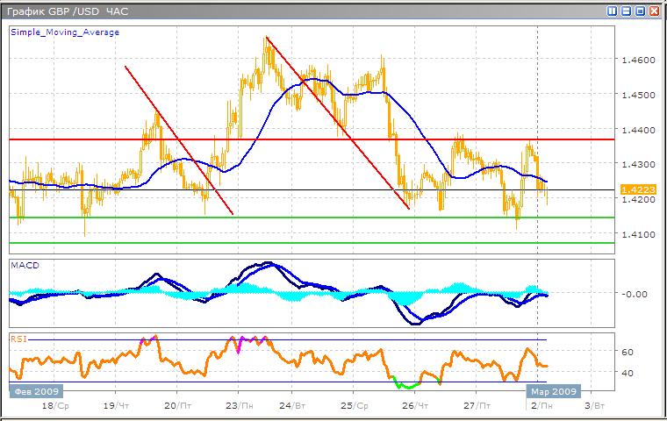This screenshot has width=667, height=421.
Task: Click the RSI 60 level on scale
Action: coord(628,352)
